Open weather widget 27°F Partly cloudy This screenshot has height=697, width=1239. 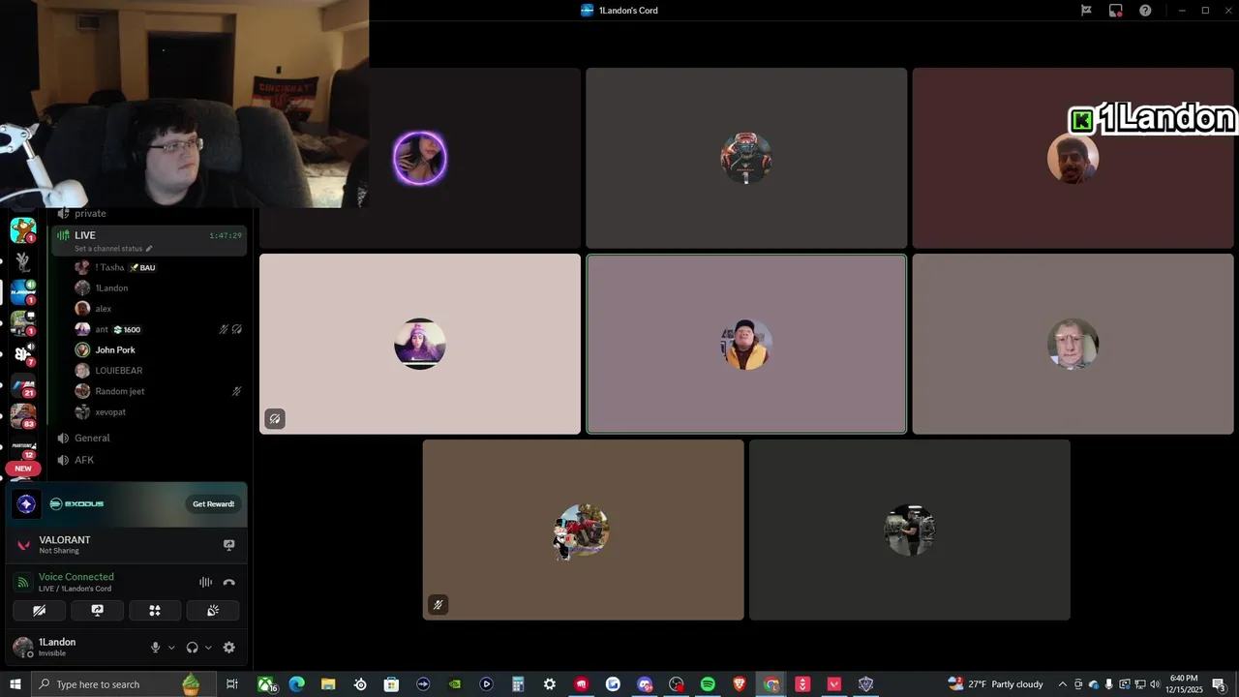[996, 684]
